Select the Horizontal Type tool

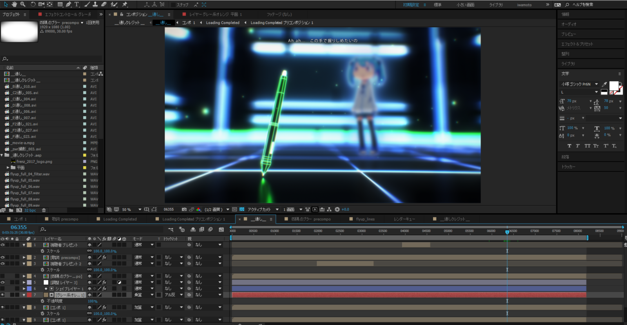[x=77, y=4]
